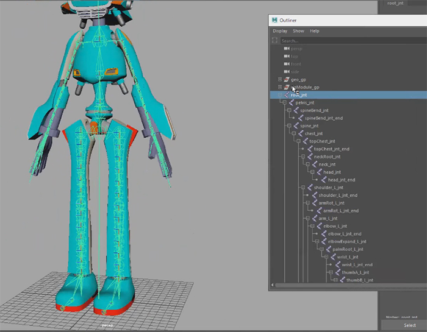This screenshot has height=332, width=427.
Task: Collapse the elbowExpand_L_jnt branch
Action: coord(317,241)
